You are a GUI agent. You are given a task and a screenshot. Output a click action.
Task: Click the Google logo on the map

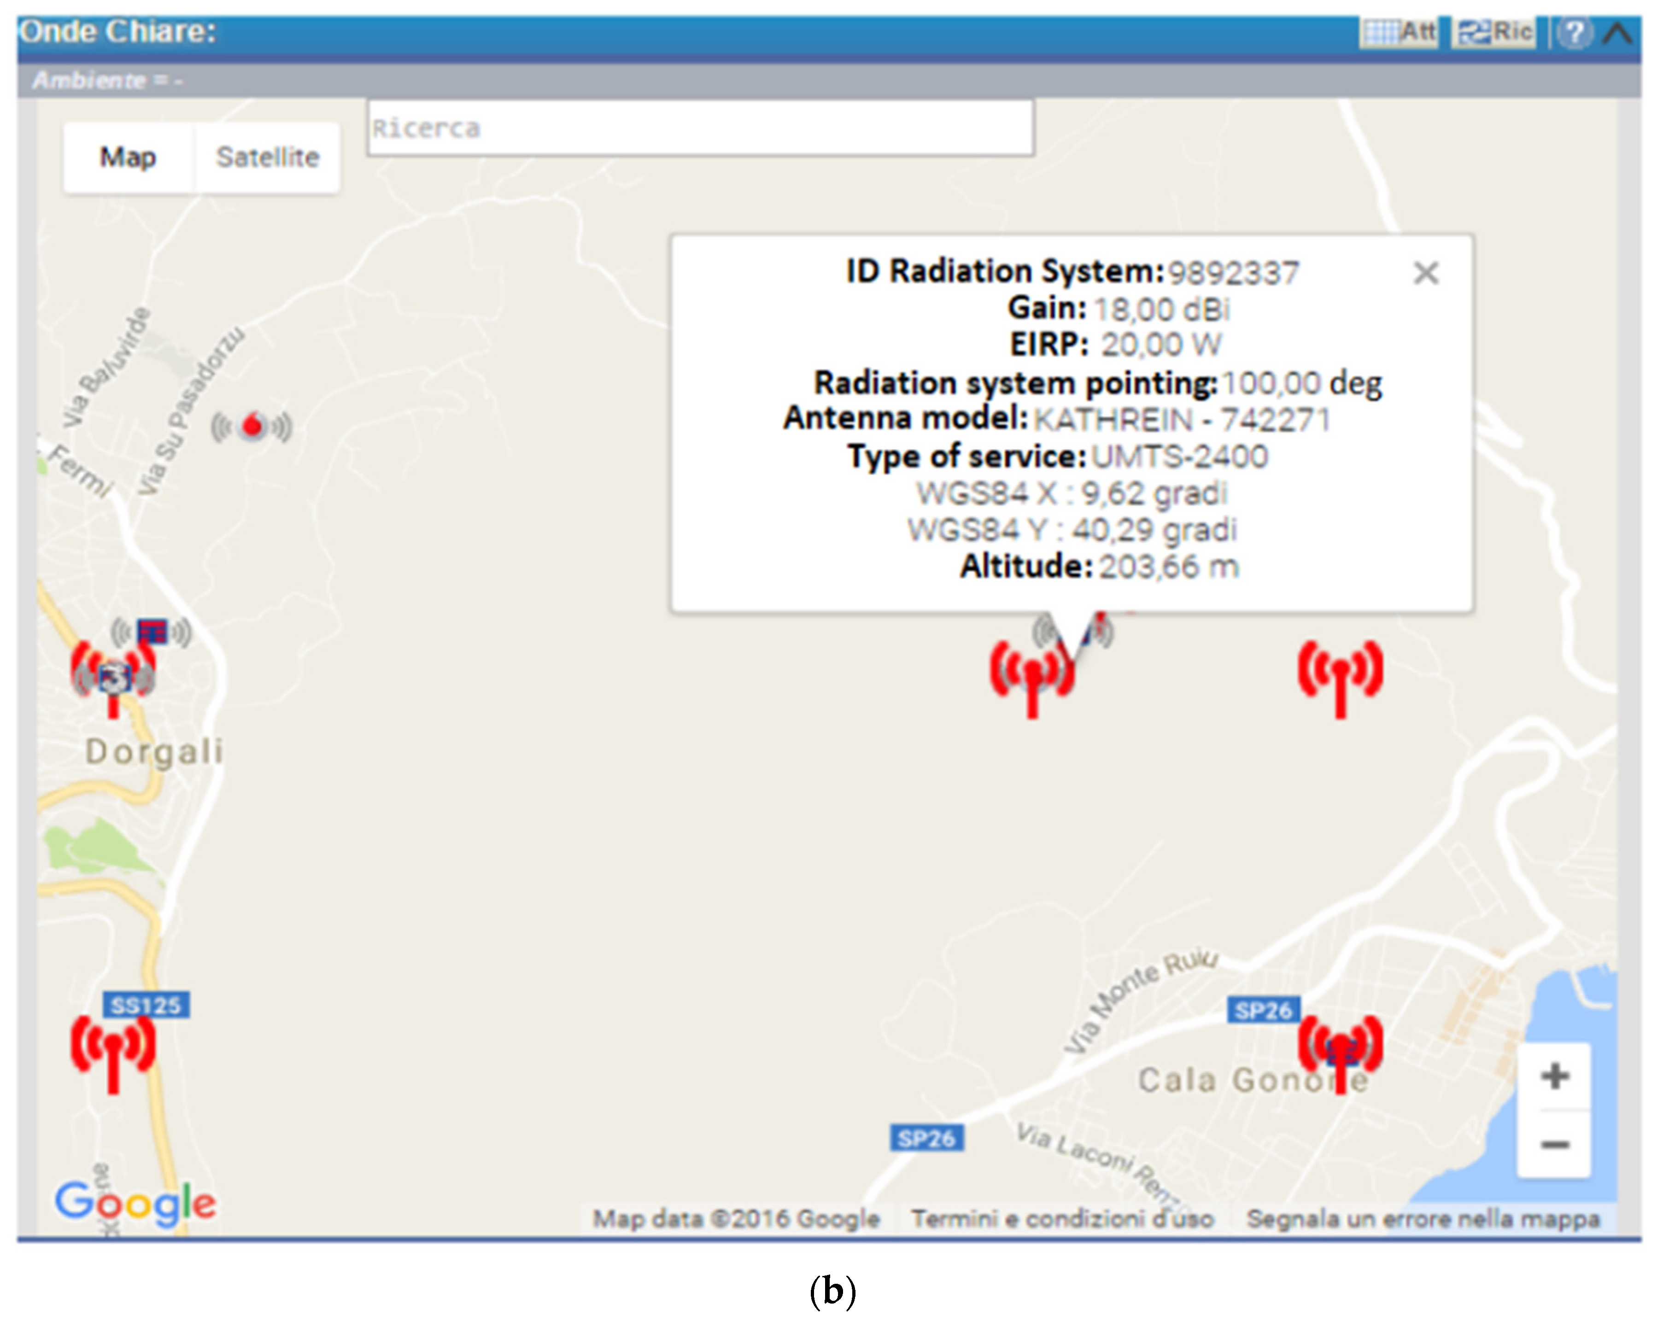(x=135, y=1203)
